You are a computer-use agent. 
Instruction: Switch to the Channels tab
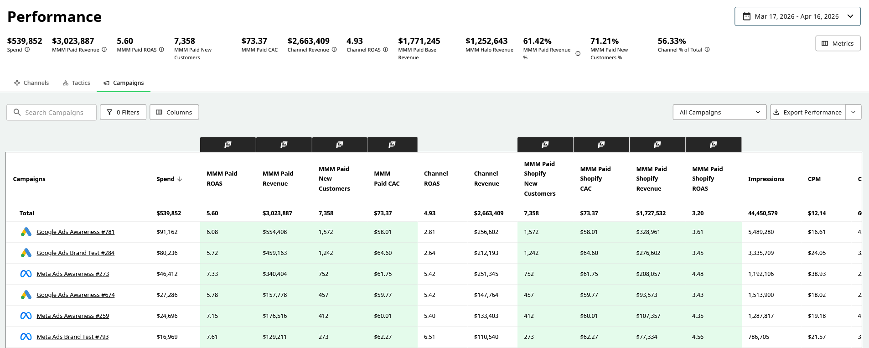31,83
